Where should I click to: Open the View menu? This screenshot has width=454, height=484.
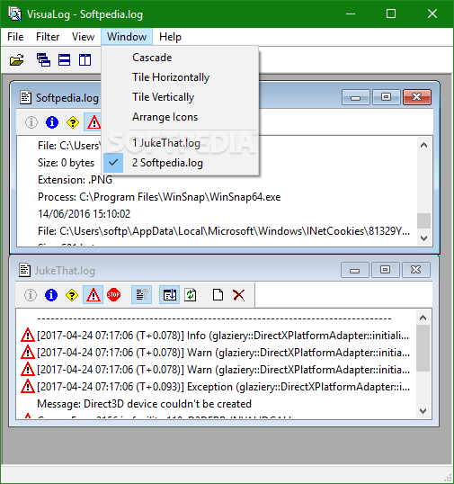[x=83, y=37]
